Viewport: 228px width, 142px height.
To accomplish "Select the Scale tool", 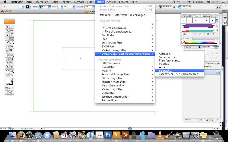I will coord(12,47).
